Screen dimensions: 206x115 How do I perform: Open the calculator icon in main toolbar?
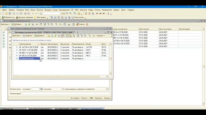pos(86,13)
